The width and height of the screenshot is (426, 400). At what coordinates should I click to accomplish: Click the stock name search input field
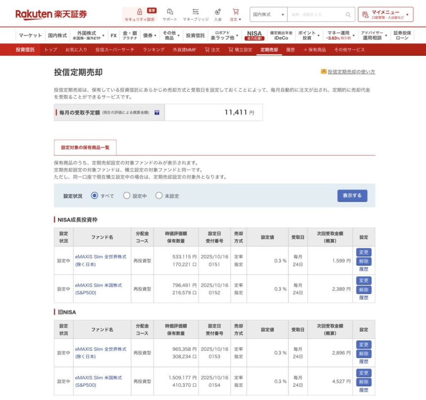[316, 15]
